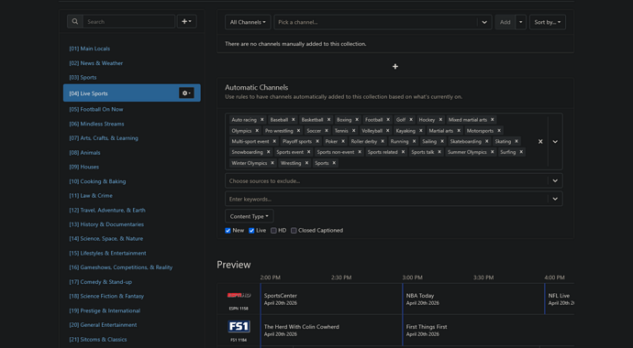633x348 pixels.
Task: Open the Sort by dropdown
Action: [x=548, y=22]
